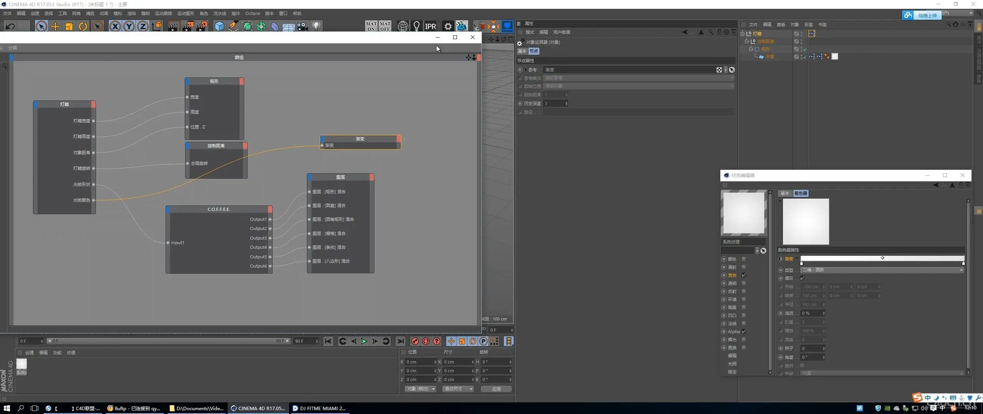Viewport: 983px width, 414px height.
Task: Open Octane settings gear icon
Action: [448, 26]
